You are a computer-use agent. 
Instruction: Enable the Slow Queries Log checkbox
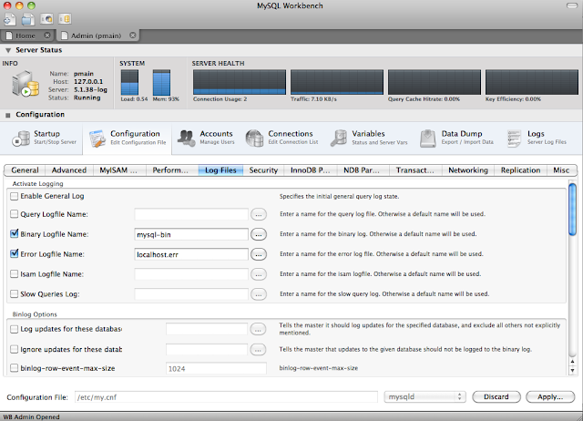(15, 294)
